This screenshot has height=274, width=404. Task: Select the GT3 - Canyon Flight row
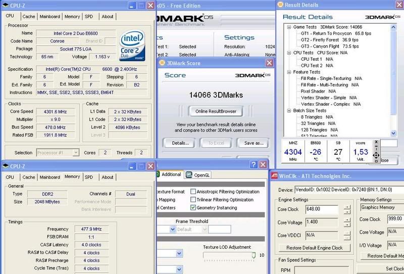(330, 46)
